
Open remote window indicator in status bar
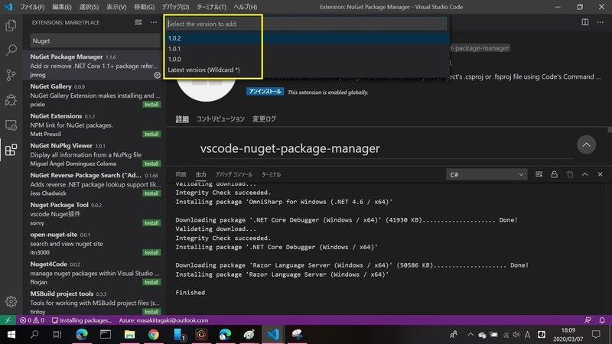pos(8,320)
